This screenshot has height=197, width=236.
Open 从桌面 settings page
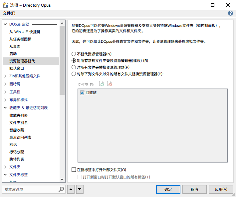[x=15, y=46]
